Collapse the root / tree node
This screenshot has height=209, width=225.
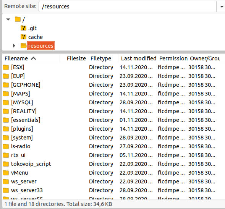coord(8,19)
